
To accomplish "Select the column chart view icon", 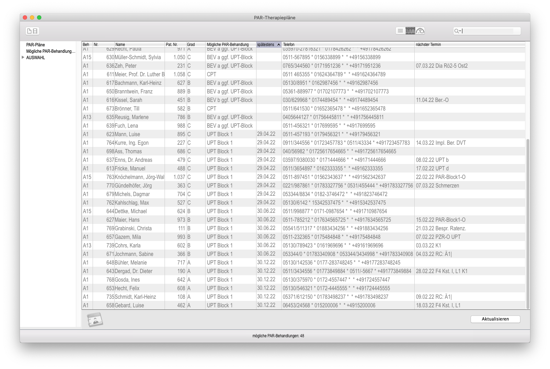I will click(410, 31).
